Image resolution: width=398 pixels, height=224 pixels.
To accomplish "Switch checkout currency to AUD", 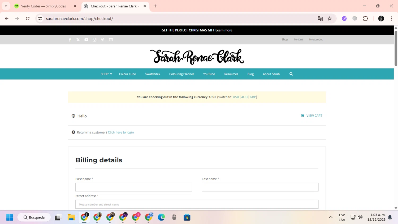I will pyautogui.click(x=244, y=97).
